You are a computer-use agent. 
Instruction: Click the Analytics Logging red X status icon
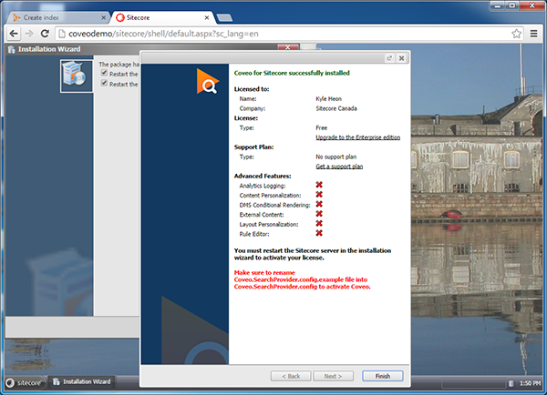coord(319,185)
